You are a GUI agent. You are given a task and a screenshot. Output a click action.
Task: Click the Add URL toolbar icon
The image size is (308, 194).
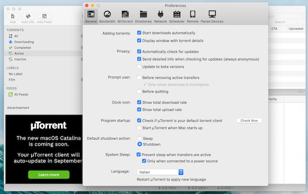tap(28, 16)
